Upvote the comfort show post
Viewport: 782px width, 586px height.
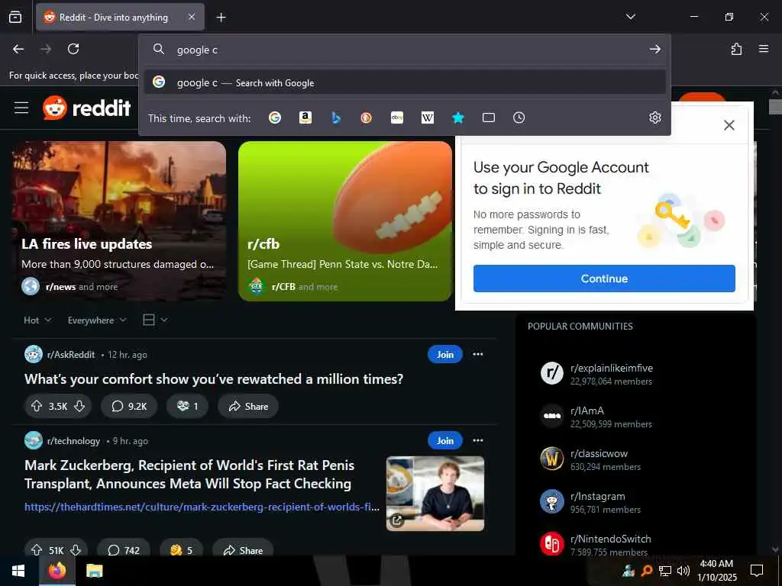coord(37,406)
